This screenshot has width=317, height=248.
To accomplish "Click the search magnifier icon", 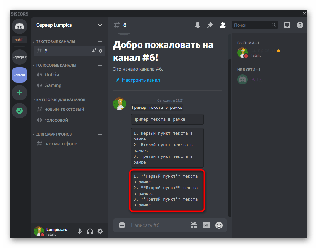I will pos(273,25).
